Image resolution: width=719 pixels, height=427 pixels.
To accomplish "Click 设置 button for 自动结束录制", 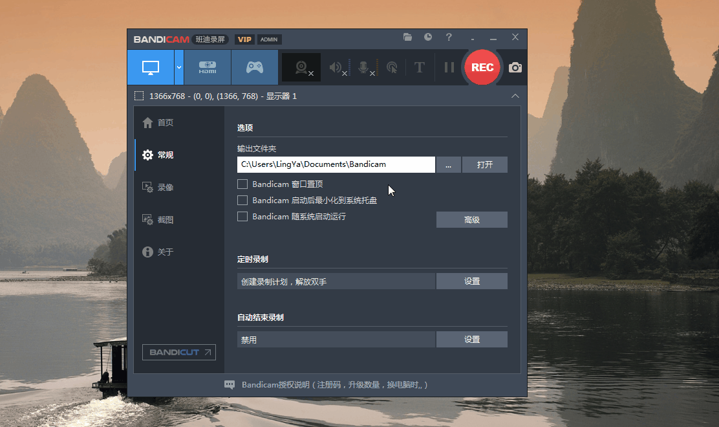I will 472,340.
